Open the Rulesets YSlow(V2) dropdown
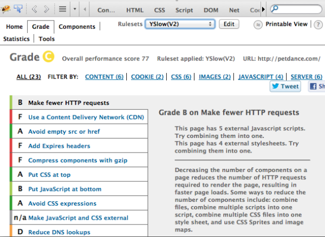325x237 pixels. pyautogui.click(x=180, y=24)
